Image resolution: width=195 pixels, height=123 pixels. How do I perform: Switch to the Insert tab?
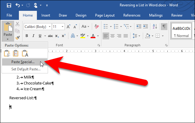(46, 15)
